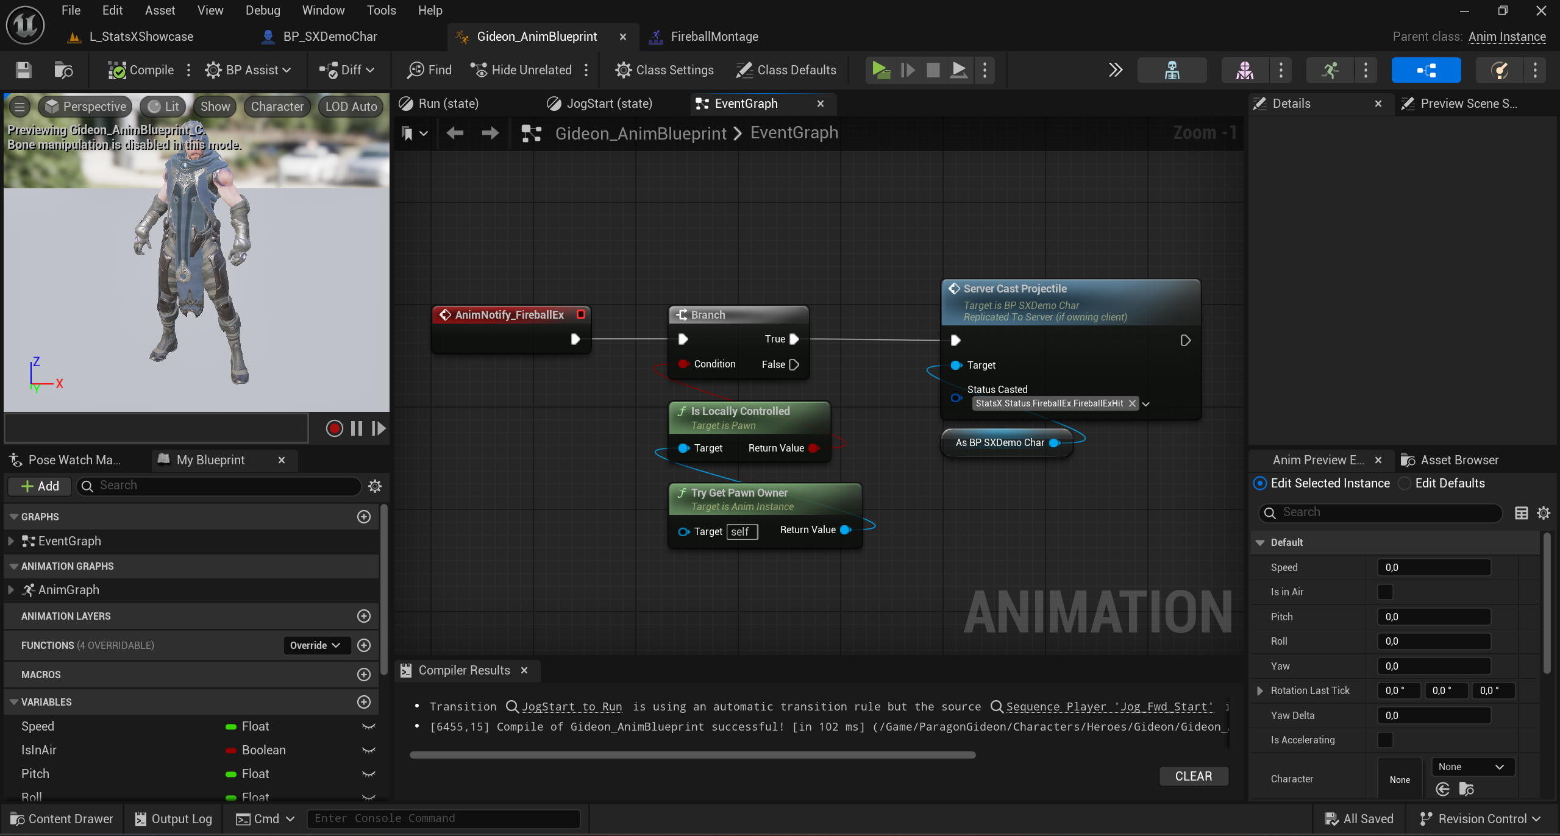Open the Debug menu
Screen dimensions: 1560x836
click(262, 10)
